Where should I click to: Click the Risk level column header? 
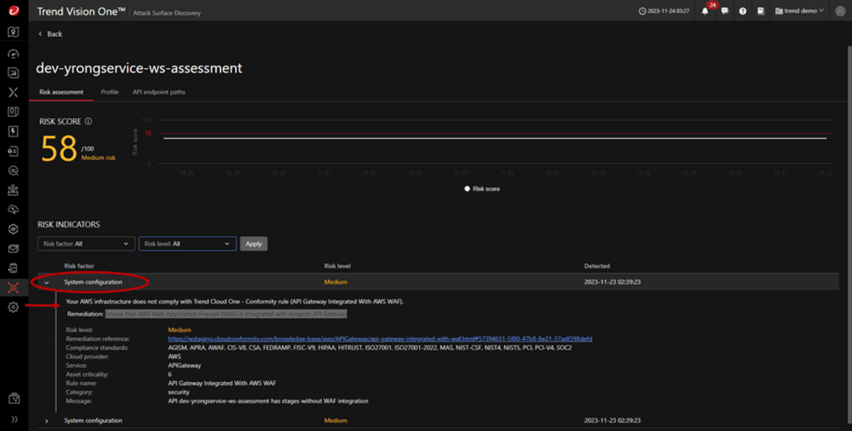(337, 266)
